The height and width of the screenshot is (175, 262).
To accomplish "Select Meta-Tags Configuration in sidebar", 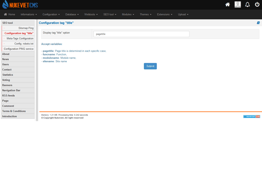I will pos(18,38).
